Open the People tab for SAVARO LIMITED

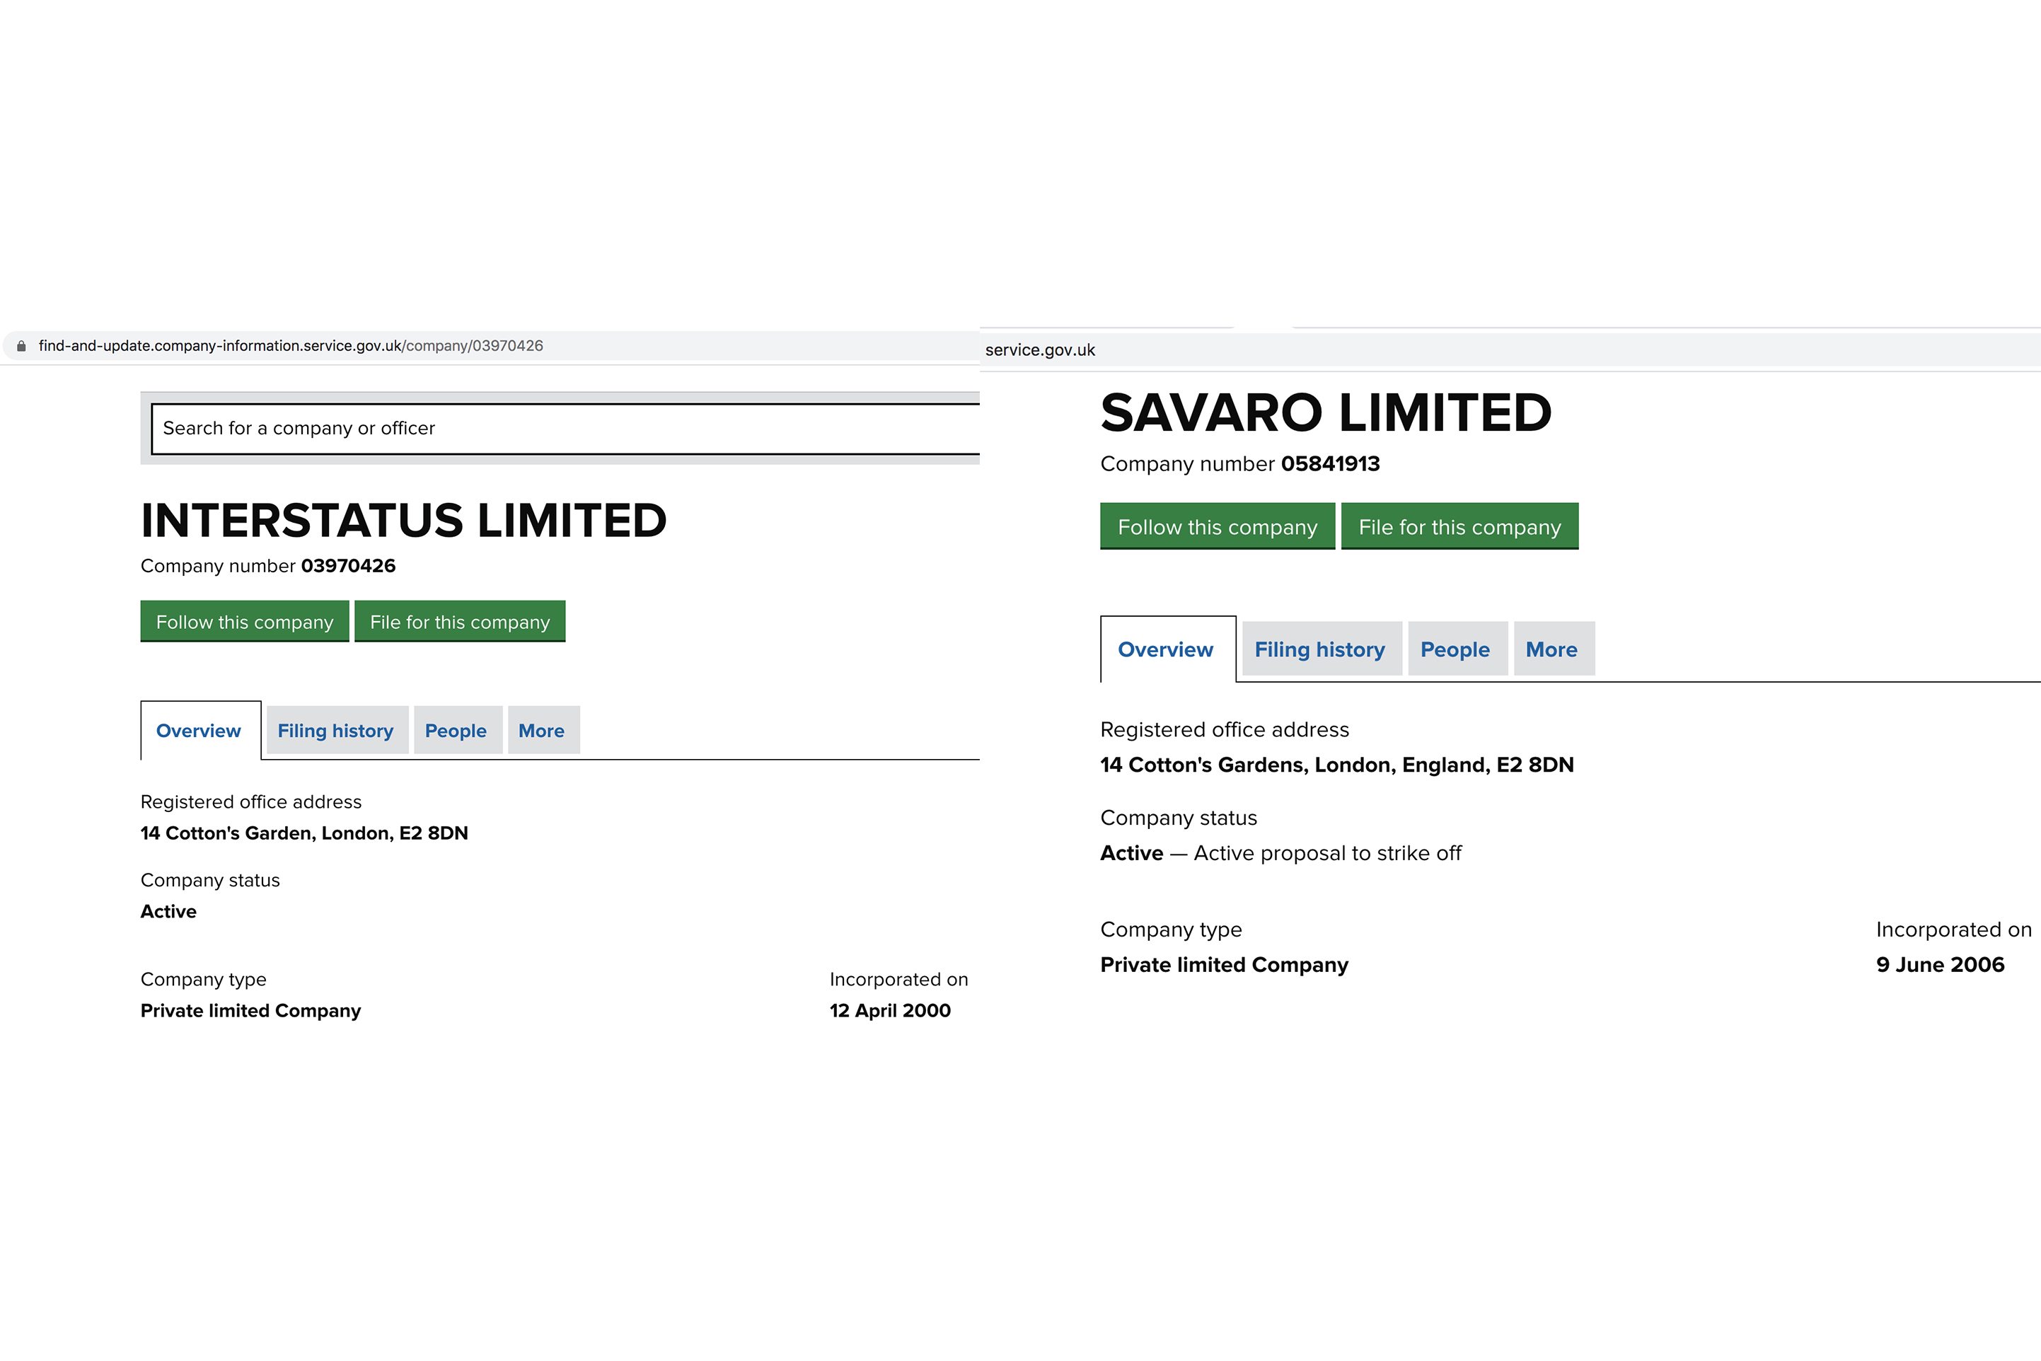tap(1455, 649)
